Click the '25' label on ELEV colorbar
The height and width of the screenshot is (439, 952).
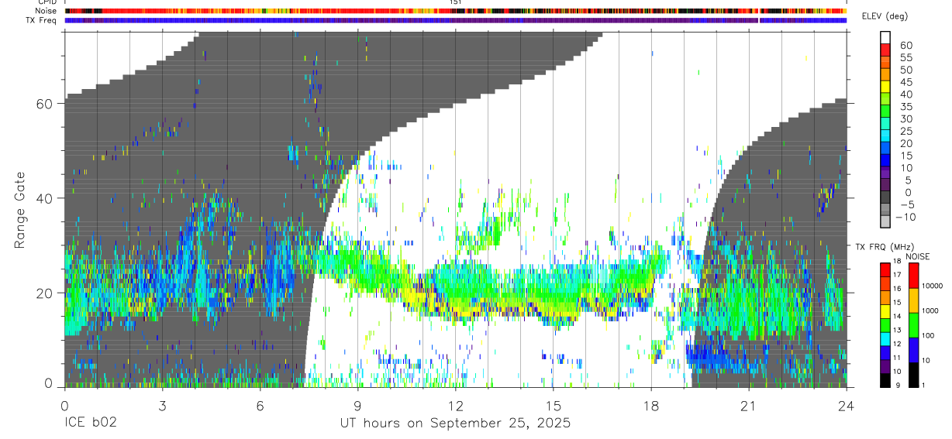(906, 131)
